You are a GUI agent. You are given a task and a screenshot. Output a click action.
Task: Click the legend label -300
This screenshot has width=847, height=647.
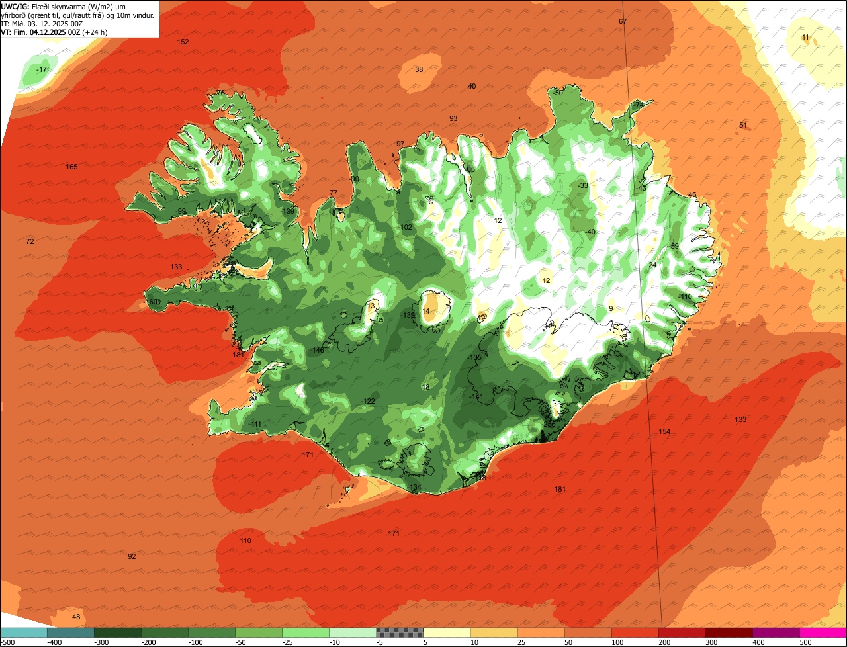click(101, 642)
